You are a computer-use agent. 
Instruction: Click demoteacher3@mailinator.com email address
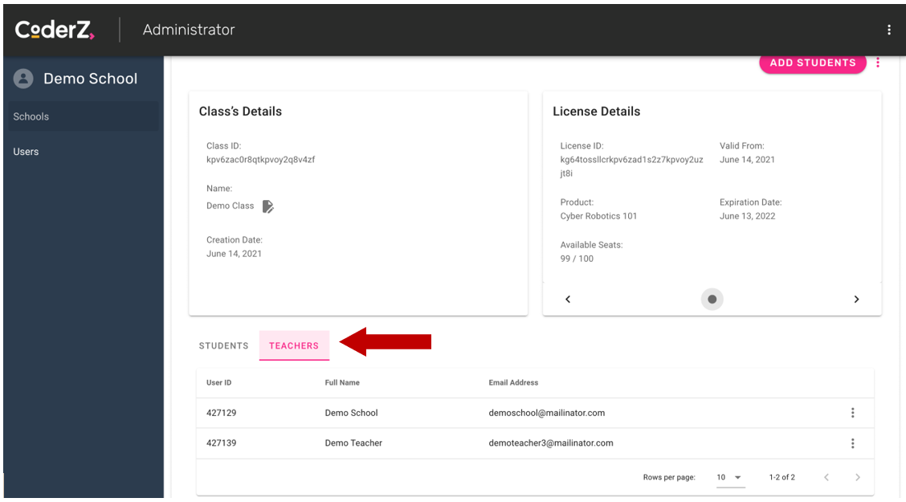(x=550, y=443)
